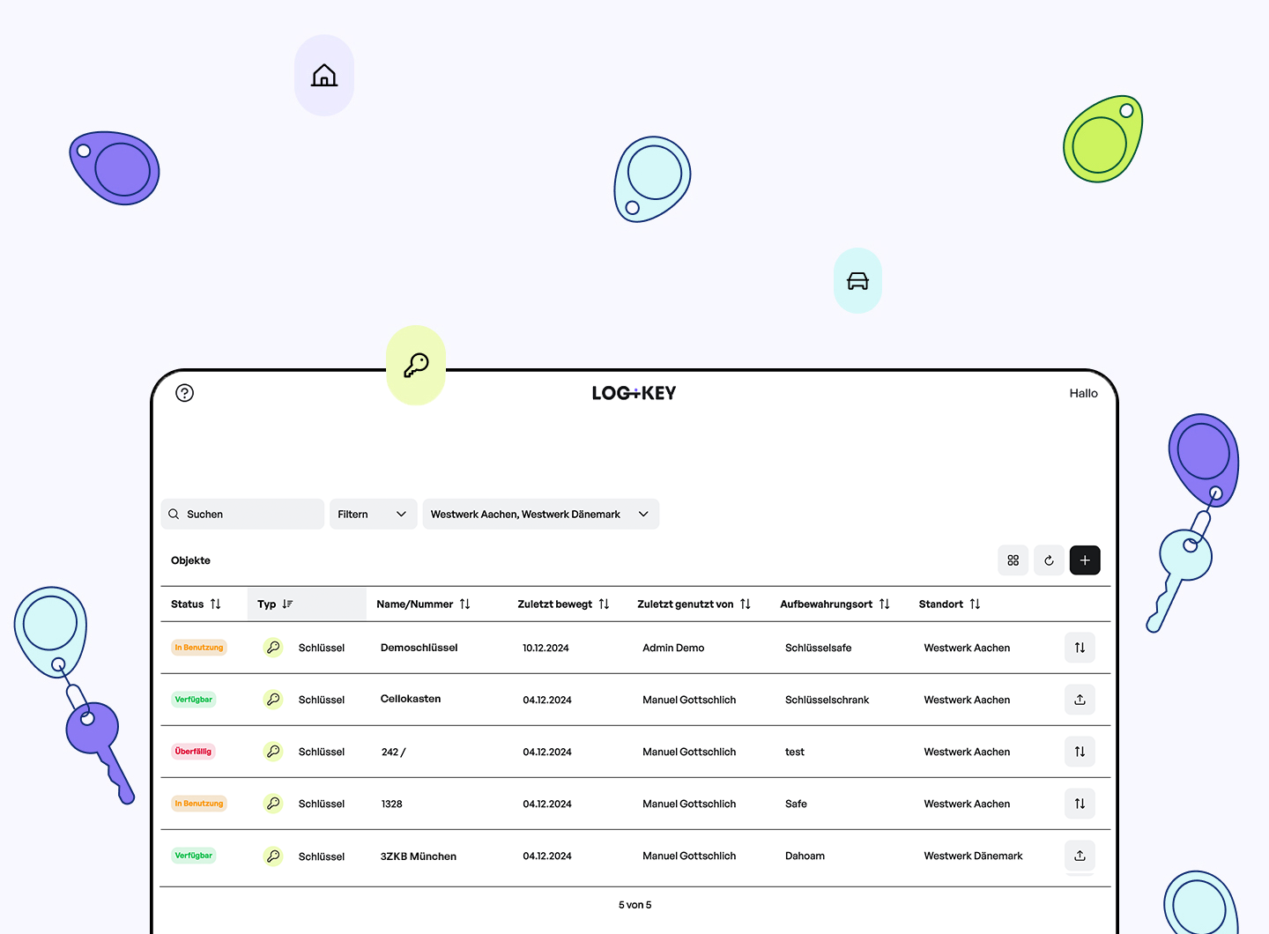This screenshot has width=1269, height=934.
Task: Click the Safe storage location
Action: pos(796,804)
